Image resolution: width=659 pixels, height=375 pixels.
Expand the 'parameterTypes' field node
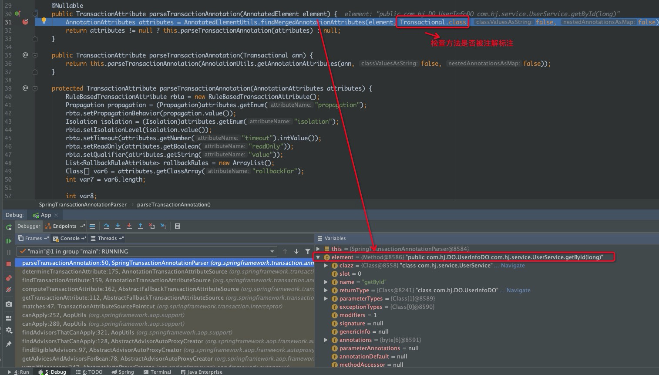[326, 298]
